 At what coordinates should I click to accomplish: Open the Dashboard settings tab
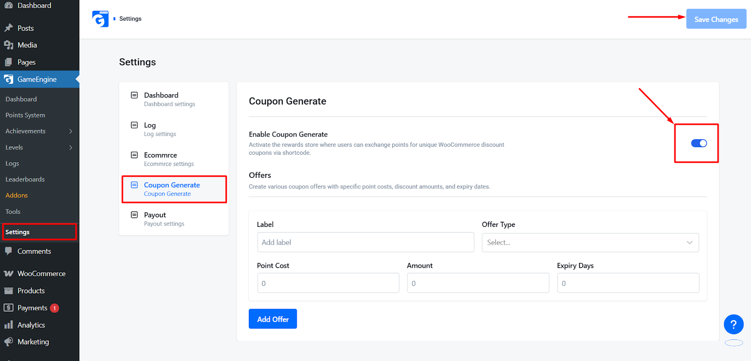click(174, 99)
